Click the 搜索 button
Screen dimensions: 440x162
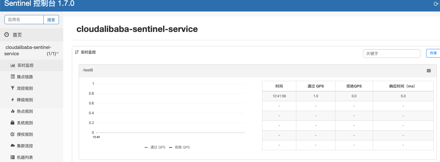(51, 20)
